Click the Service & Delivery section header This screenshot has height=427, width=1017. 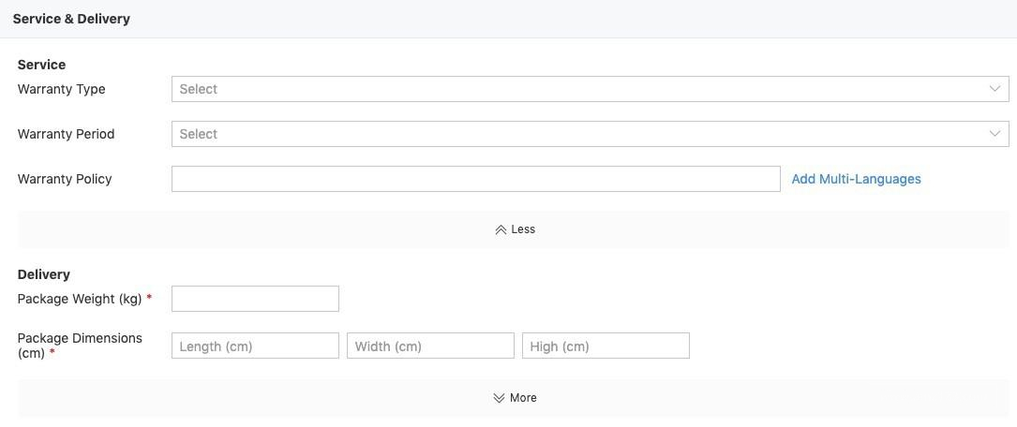point(71,19)
